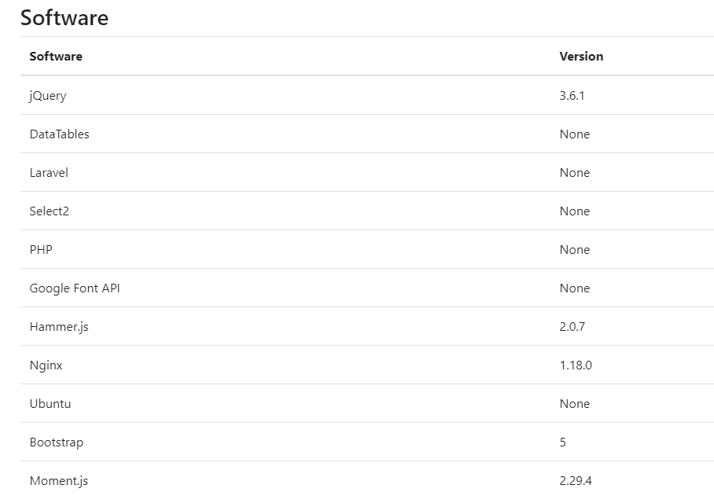This screenshot has height=503, width=714.
Task: Click the Bootstrap software entry
Action: (x=57, y=442)
